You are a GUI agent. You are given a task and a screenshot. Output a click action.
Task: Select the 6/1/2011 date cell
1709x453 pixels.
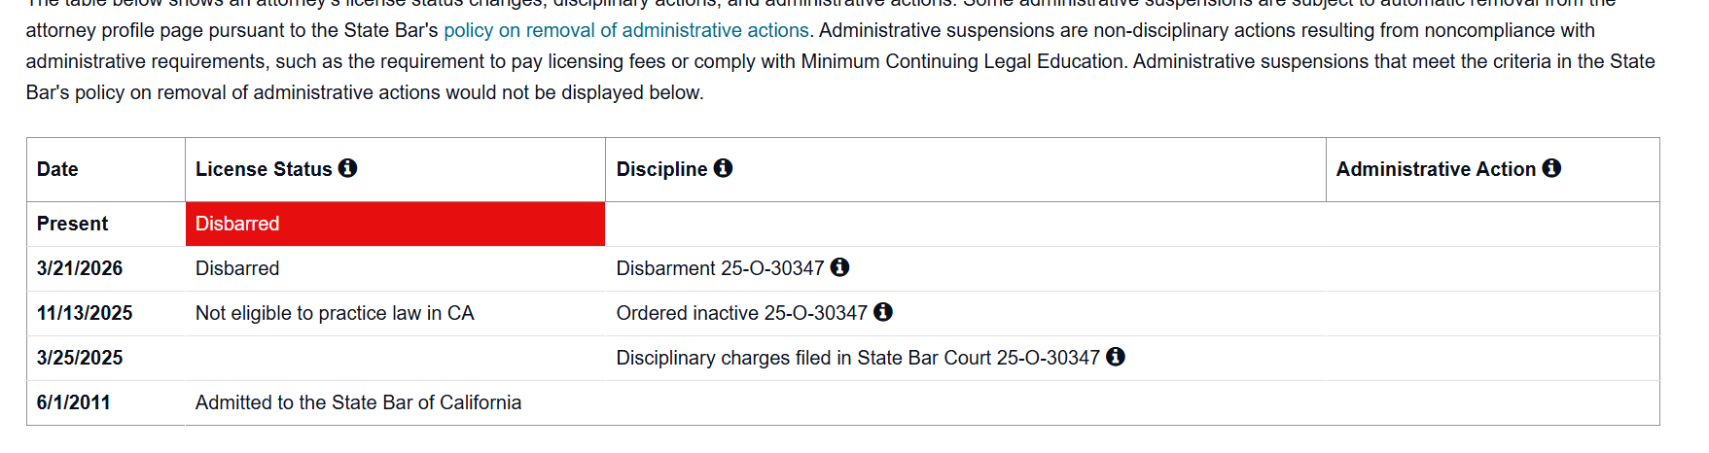pos(73,402)
